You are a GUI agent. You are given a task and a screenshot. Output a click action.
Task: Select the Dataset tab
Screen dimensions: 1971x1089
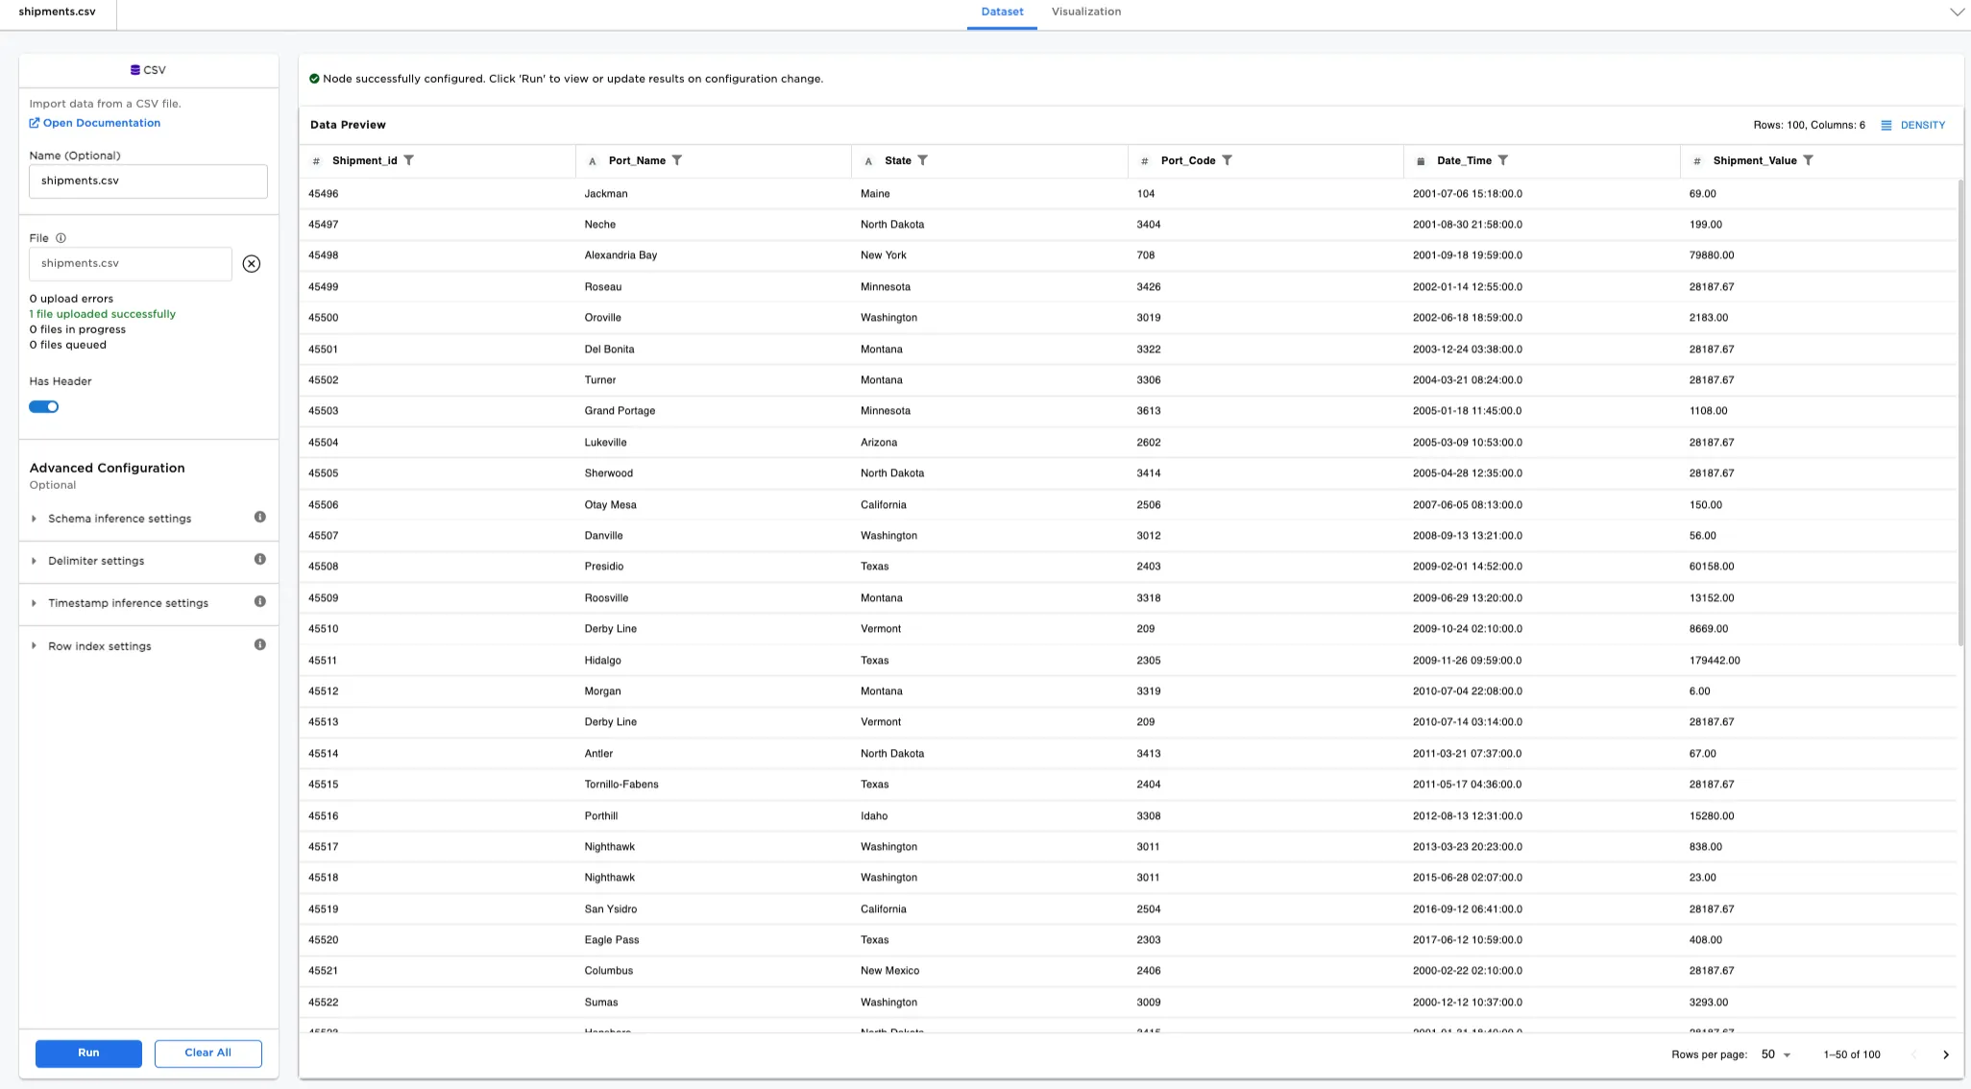[1002, 12]
